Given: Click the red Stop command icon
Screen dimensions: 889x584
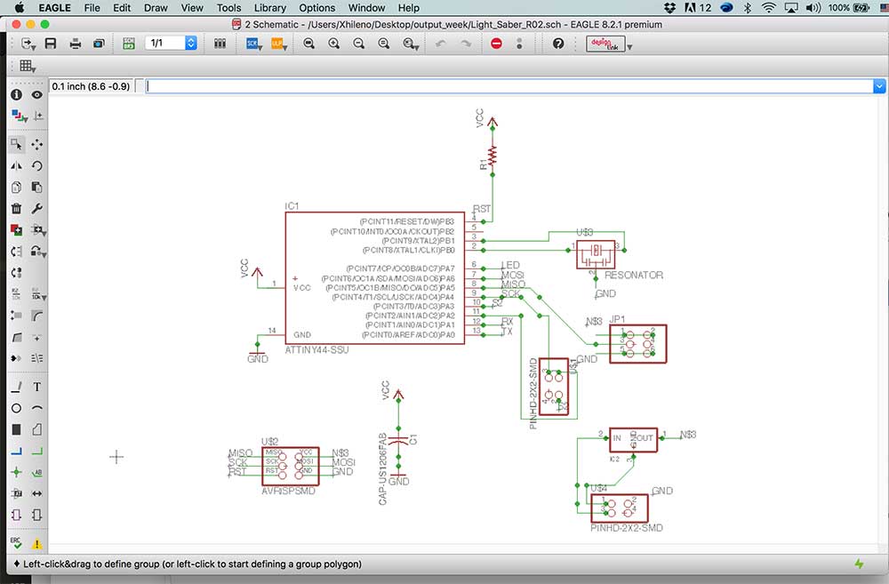Looking at the screenshot, I should click(x=496, y=44).
